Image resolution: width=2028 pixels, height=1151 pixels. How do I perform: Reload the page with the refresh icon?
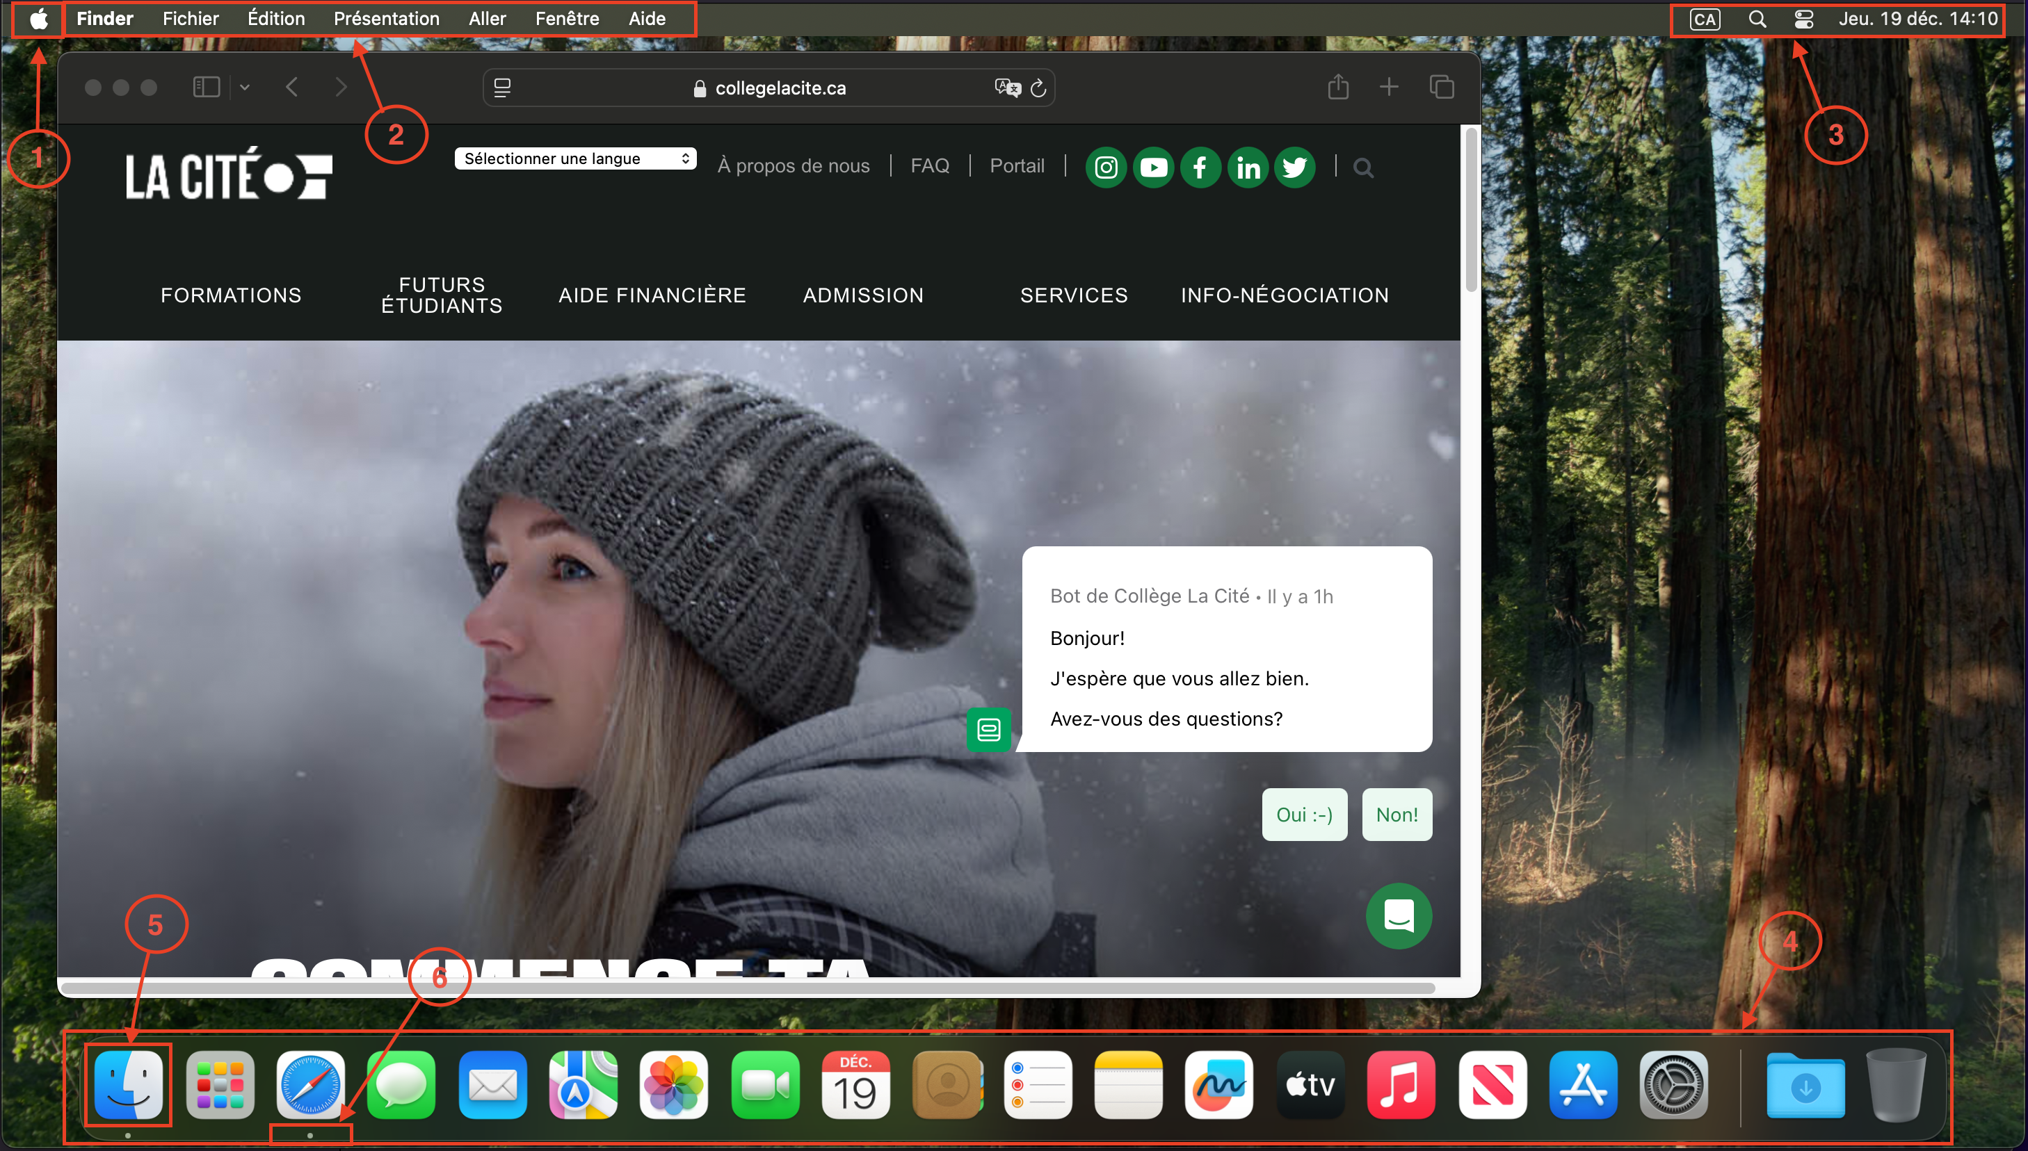1038,87
